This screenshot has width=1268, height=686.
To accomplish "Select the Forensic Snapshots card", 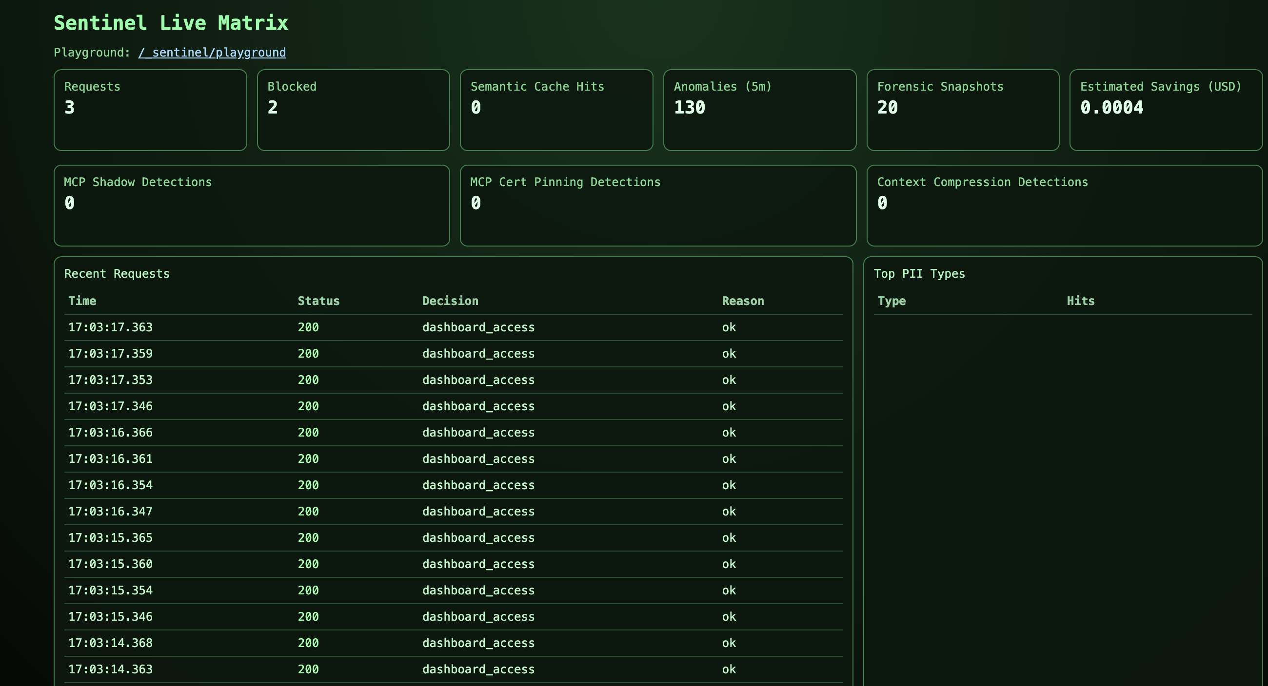I will (x=963, y=110).
